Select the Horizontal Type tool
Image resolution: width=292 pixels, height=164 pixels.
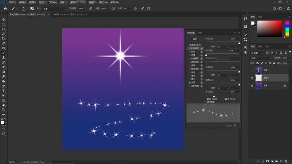(3, 91)
